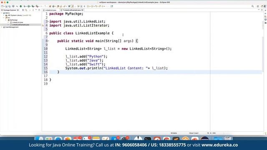This screenshot has width=267, height=150.
Task: Click the 'Smart Insert' status bar entry
Action: point(194,133)
